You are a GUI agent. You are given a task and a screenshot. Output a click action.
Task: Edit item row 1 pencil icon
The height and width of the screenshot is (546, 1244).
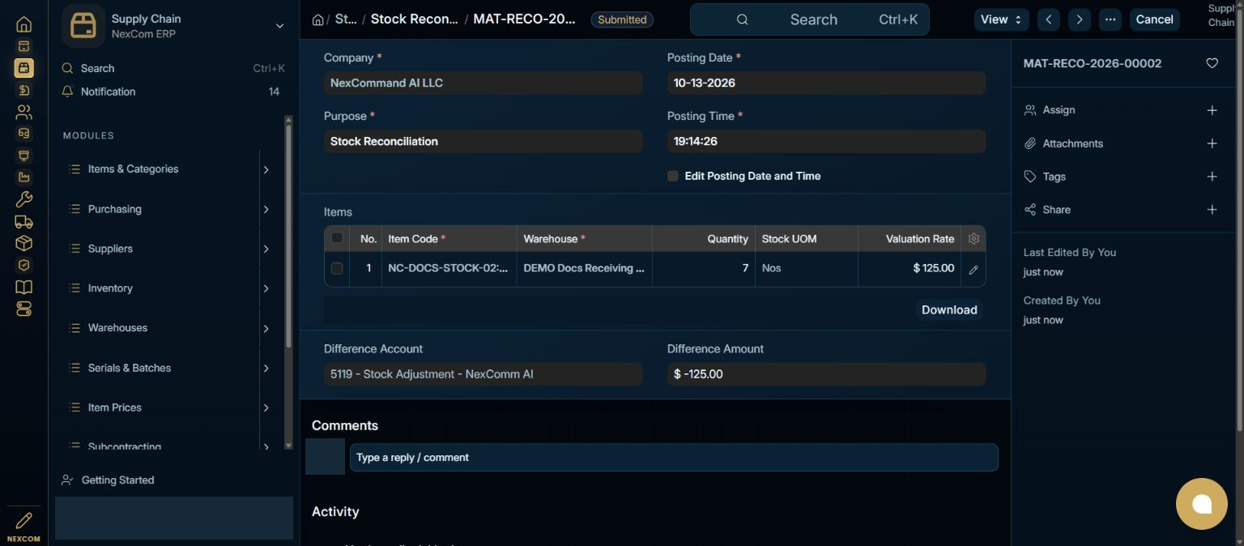coord(973,269)
